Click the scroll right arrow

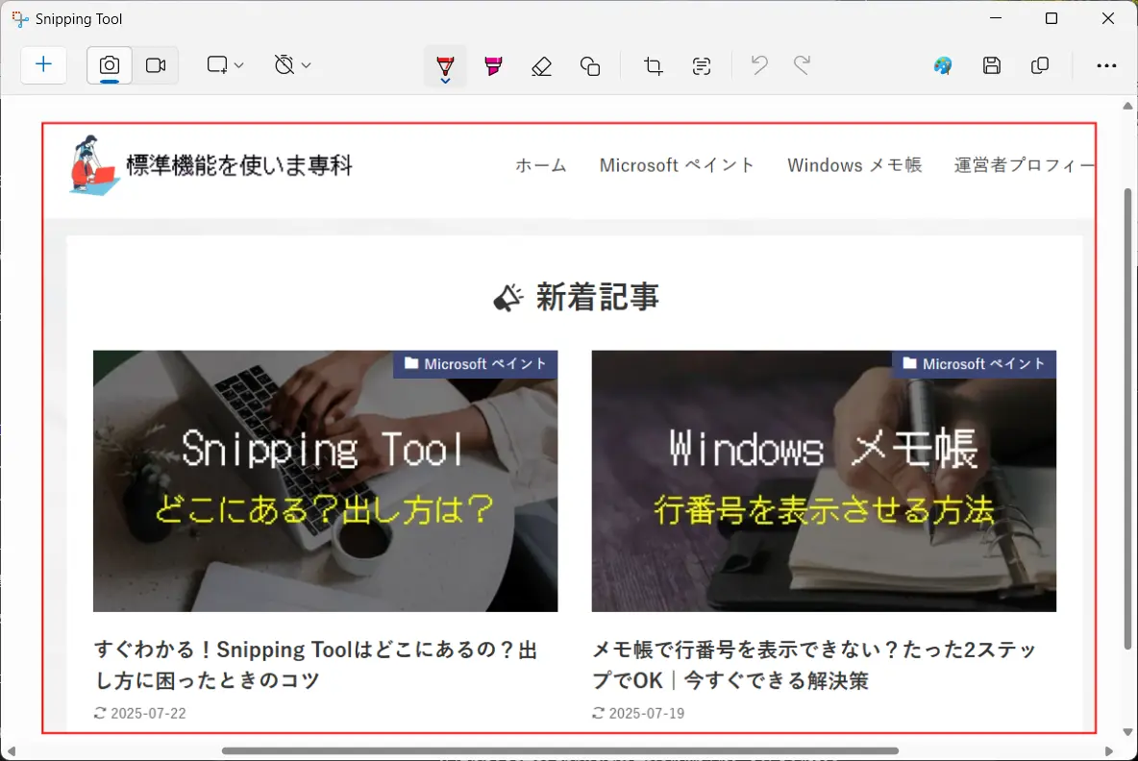(x=1109, y=750)
